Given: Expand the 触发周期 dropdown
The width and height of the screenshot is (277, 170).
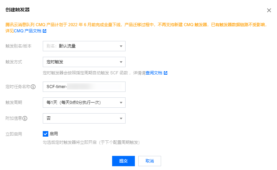Looking at the screenshot, I should pos(84,103).
